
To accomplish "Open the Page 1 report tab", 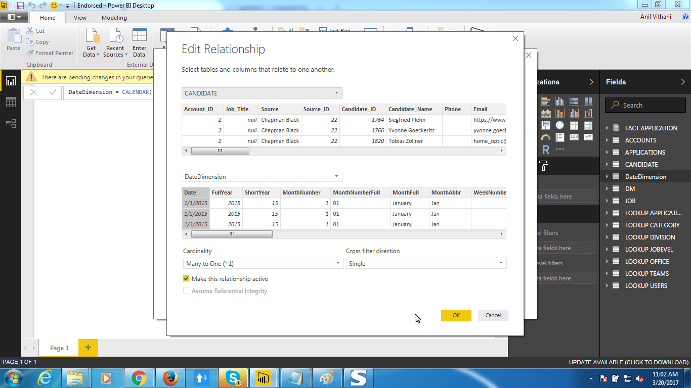I will pyautogui.click(x=59, y=348).
